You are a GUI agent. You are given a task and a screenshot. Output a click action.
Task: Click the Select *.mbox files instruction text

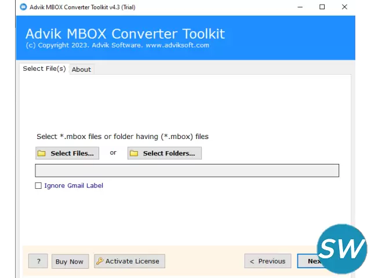tap(122, 137)
